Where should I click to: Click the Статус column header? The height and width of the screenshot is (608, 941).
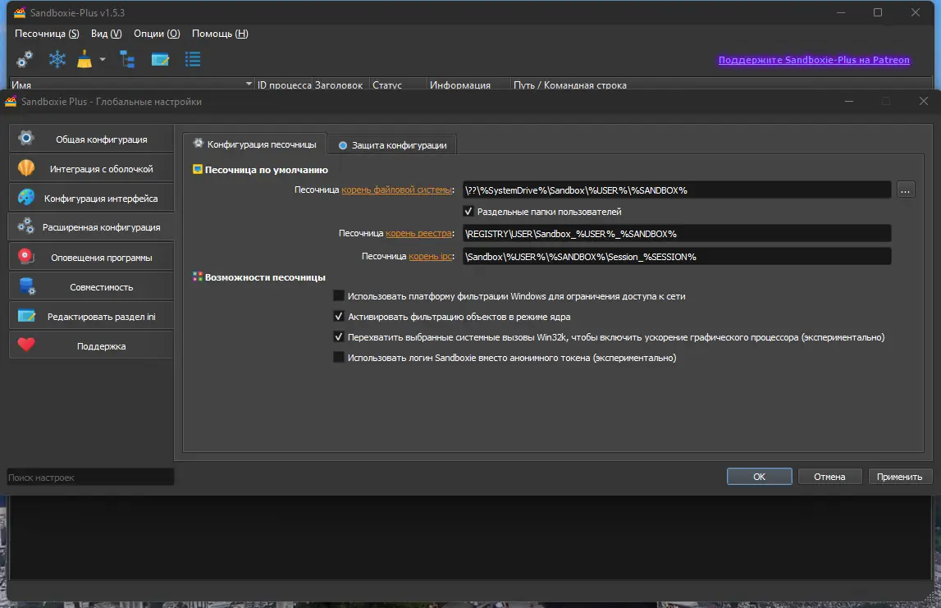pos(398,85)
